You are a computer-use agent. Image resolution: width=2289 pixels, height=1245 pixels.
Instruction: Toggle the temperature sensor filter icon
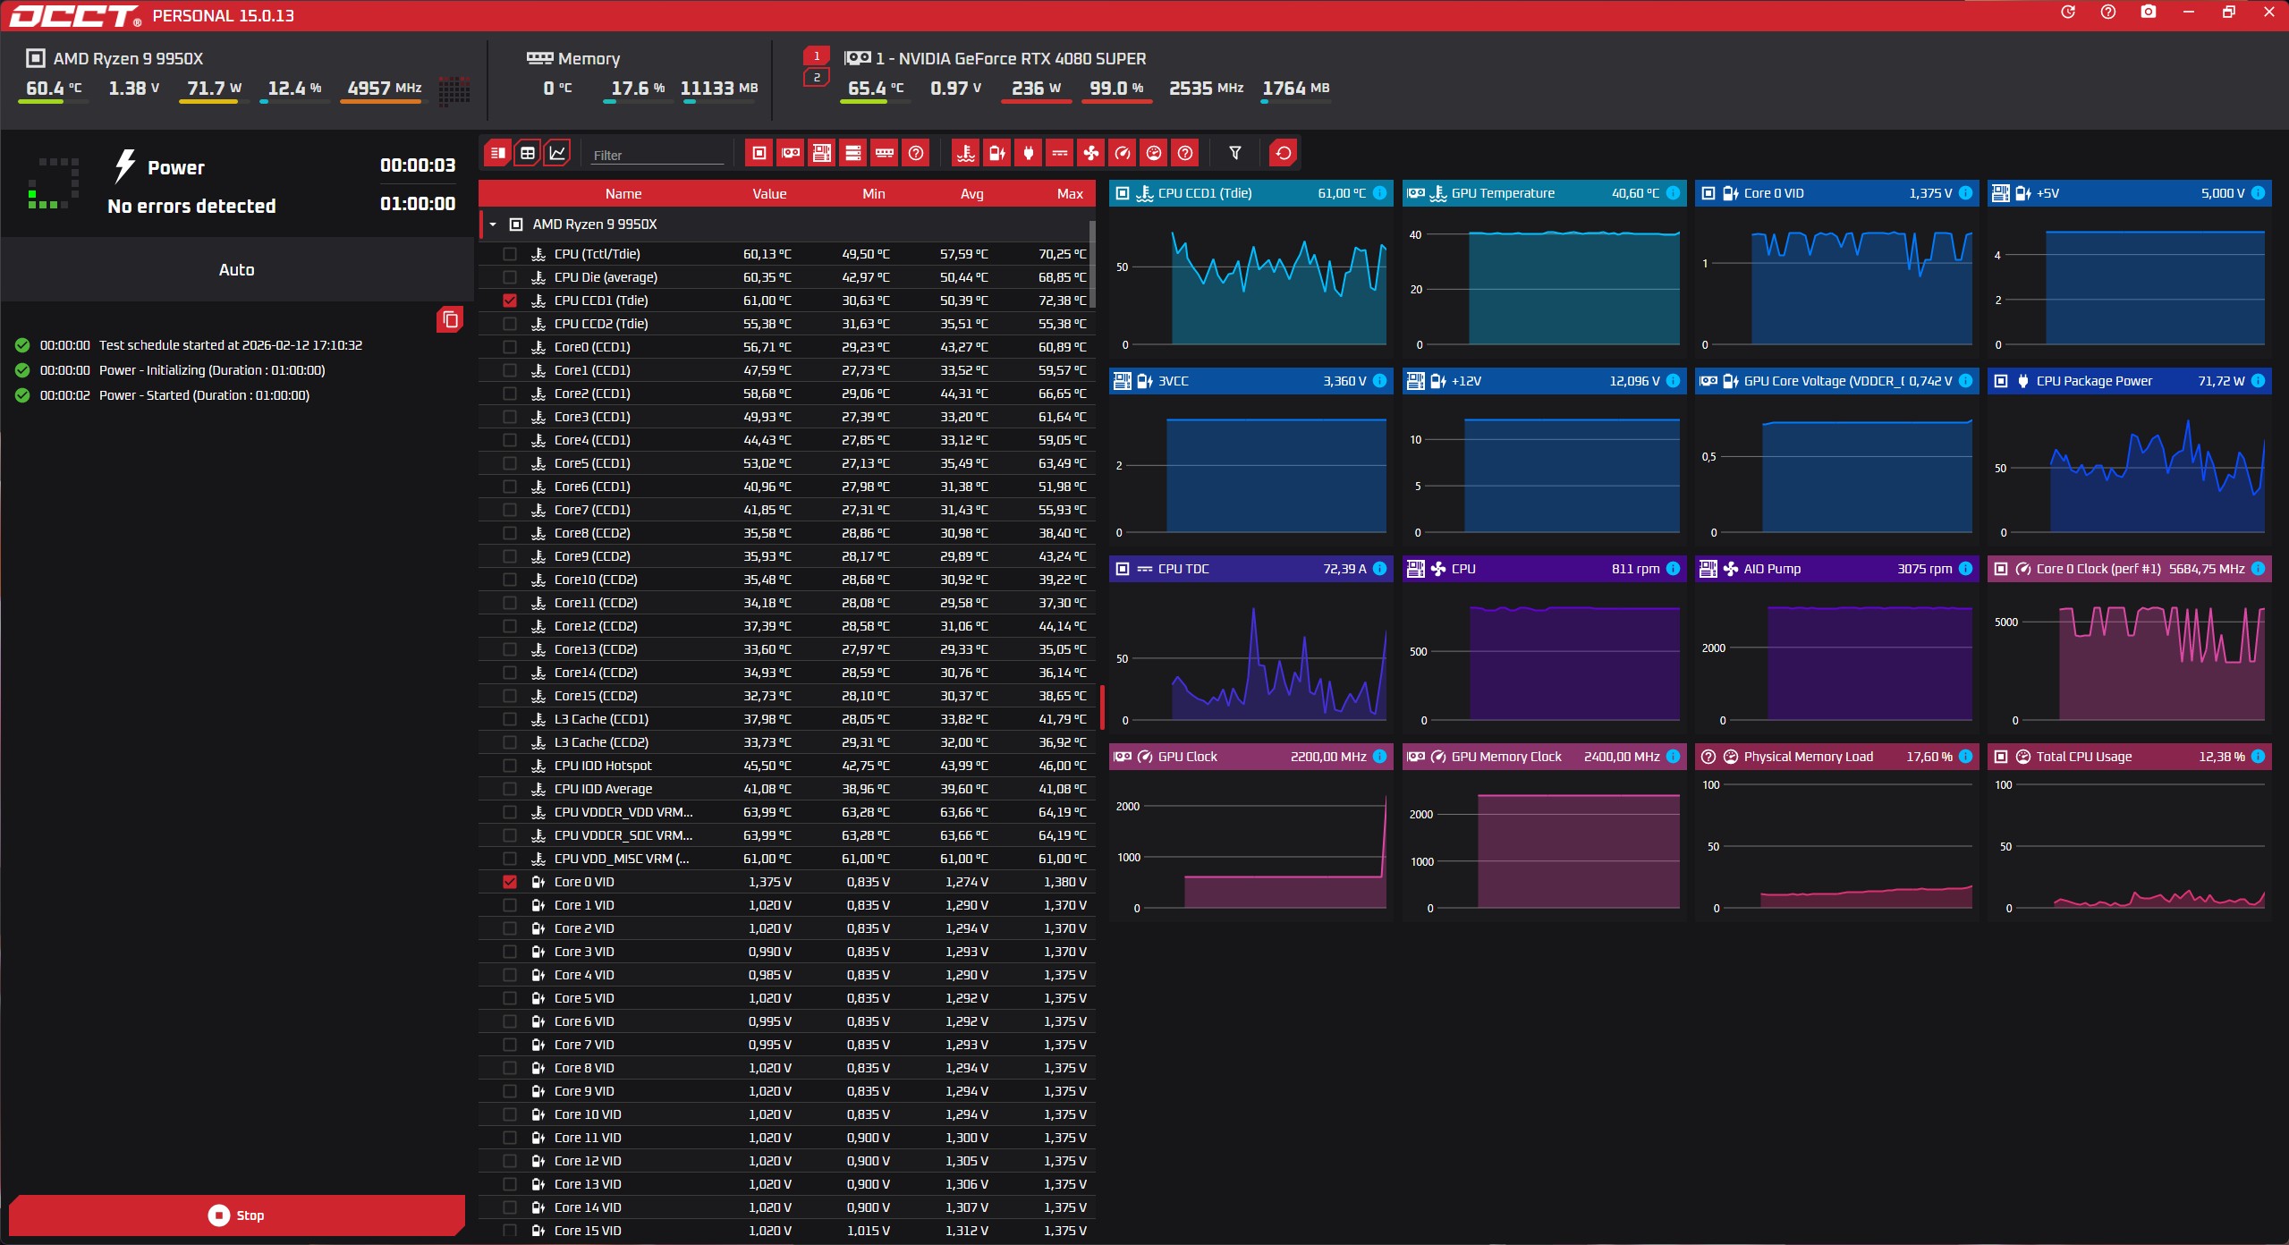[965, 153]
